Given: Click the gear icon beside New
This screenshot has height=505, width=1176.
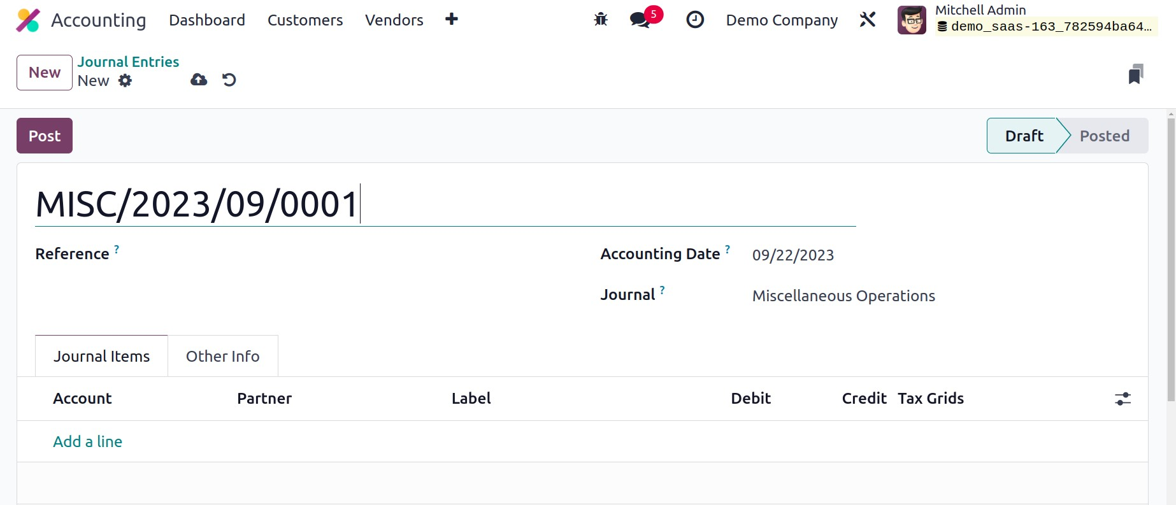Looking at the screenshot, I should pyautogui.click(x=125, y=81).
